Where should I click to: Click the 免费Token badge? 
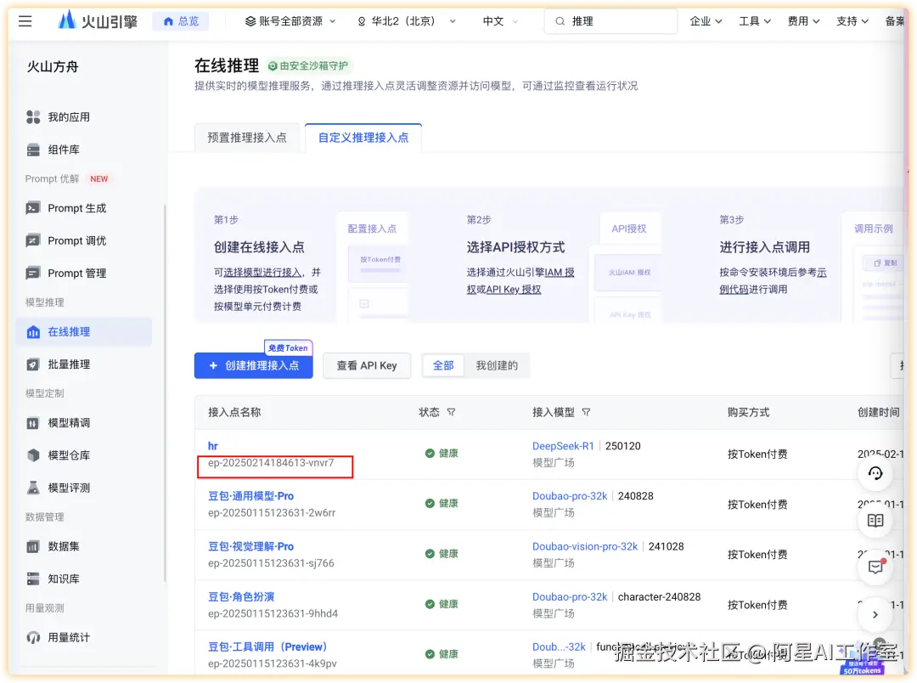(x=289, y=347)
